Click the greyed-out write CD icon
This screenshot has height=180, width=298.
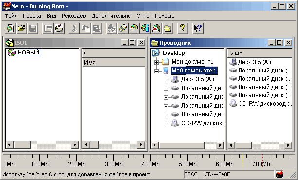(x=112, y=28)
